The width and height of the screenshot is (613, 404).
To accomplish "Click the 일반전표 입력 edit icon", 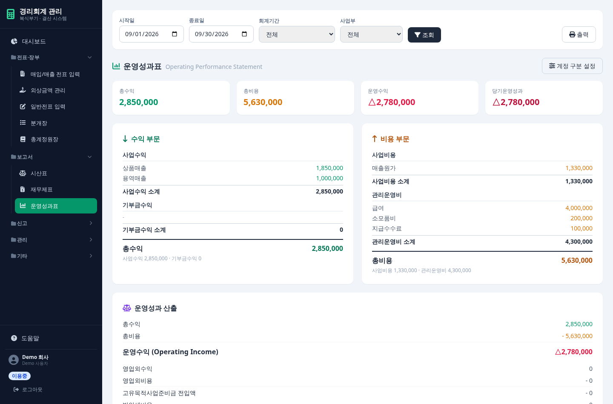I will click(x=23, y=106).
